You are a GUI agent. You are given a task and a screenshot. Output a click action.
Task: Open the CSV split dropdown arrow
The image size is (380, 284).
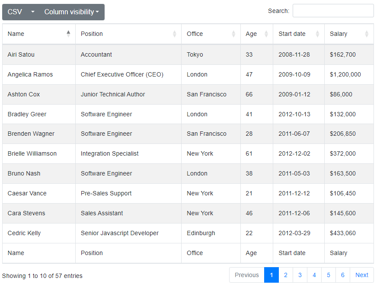click(33, 12)
